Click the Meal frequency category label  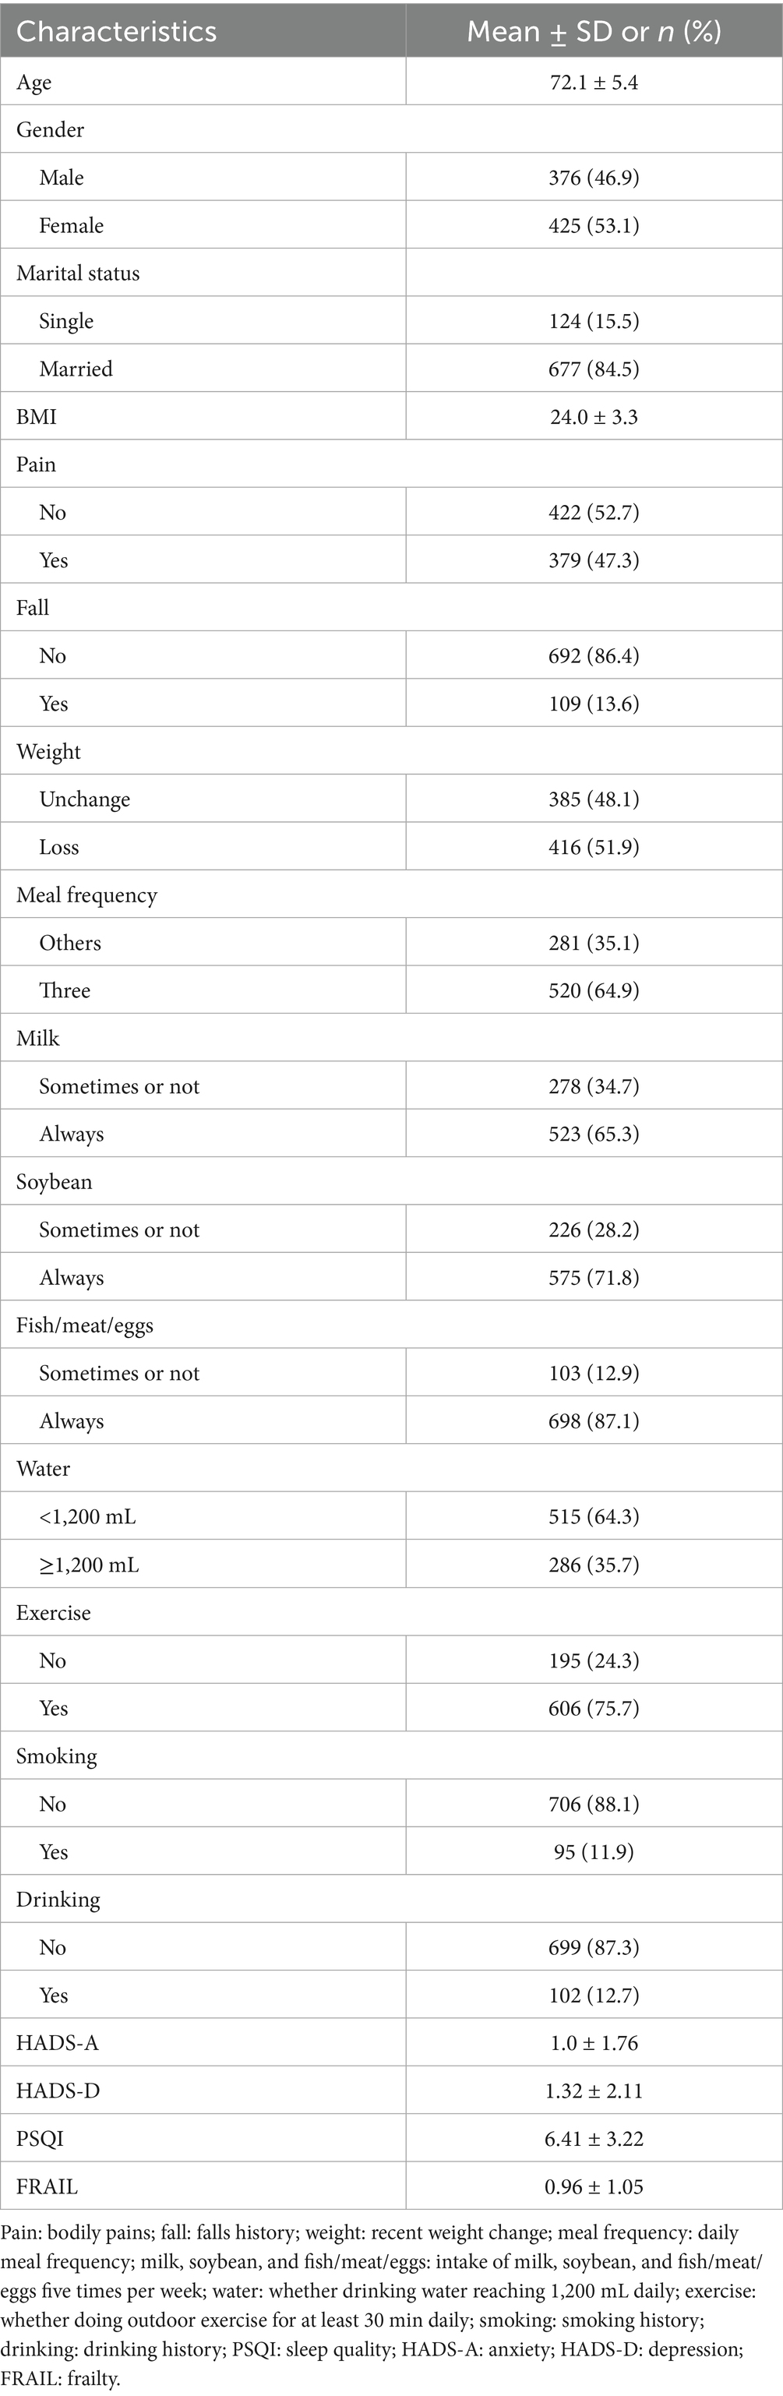[x=86, y=895]
